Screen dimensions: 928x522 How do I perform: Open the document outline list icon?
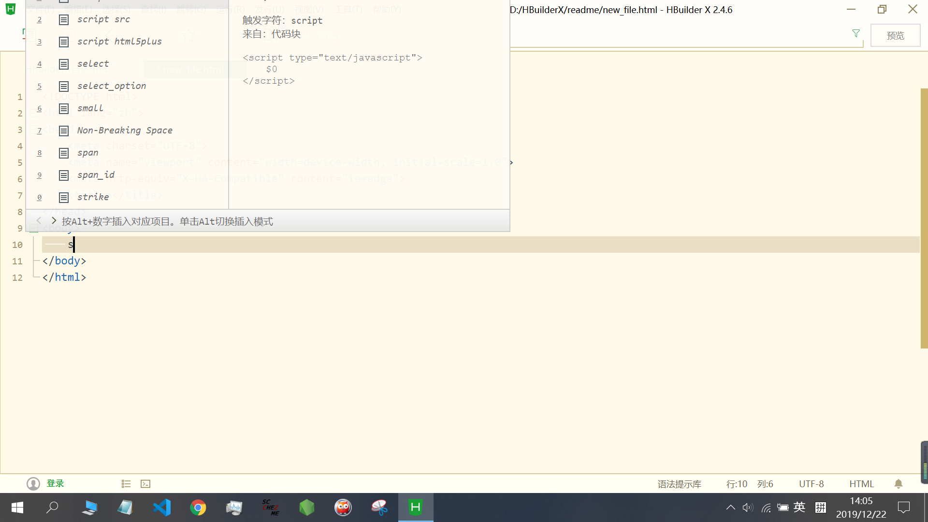point(126,484)
